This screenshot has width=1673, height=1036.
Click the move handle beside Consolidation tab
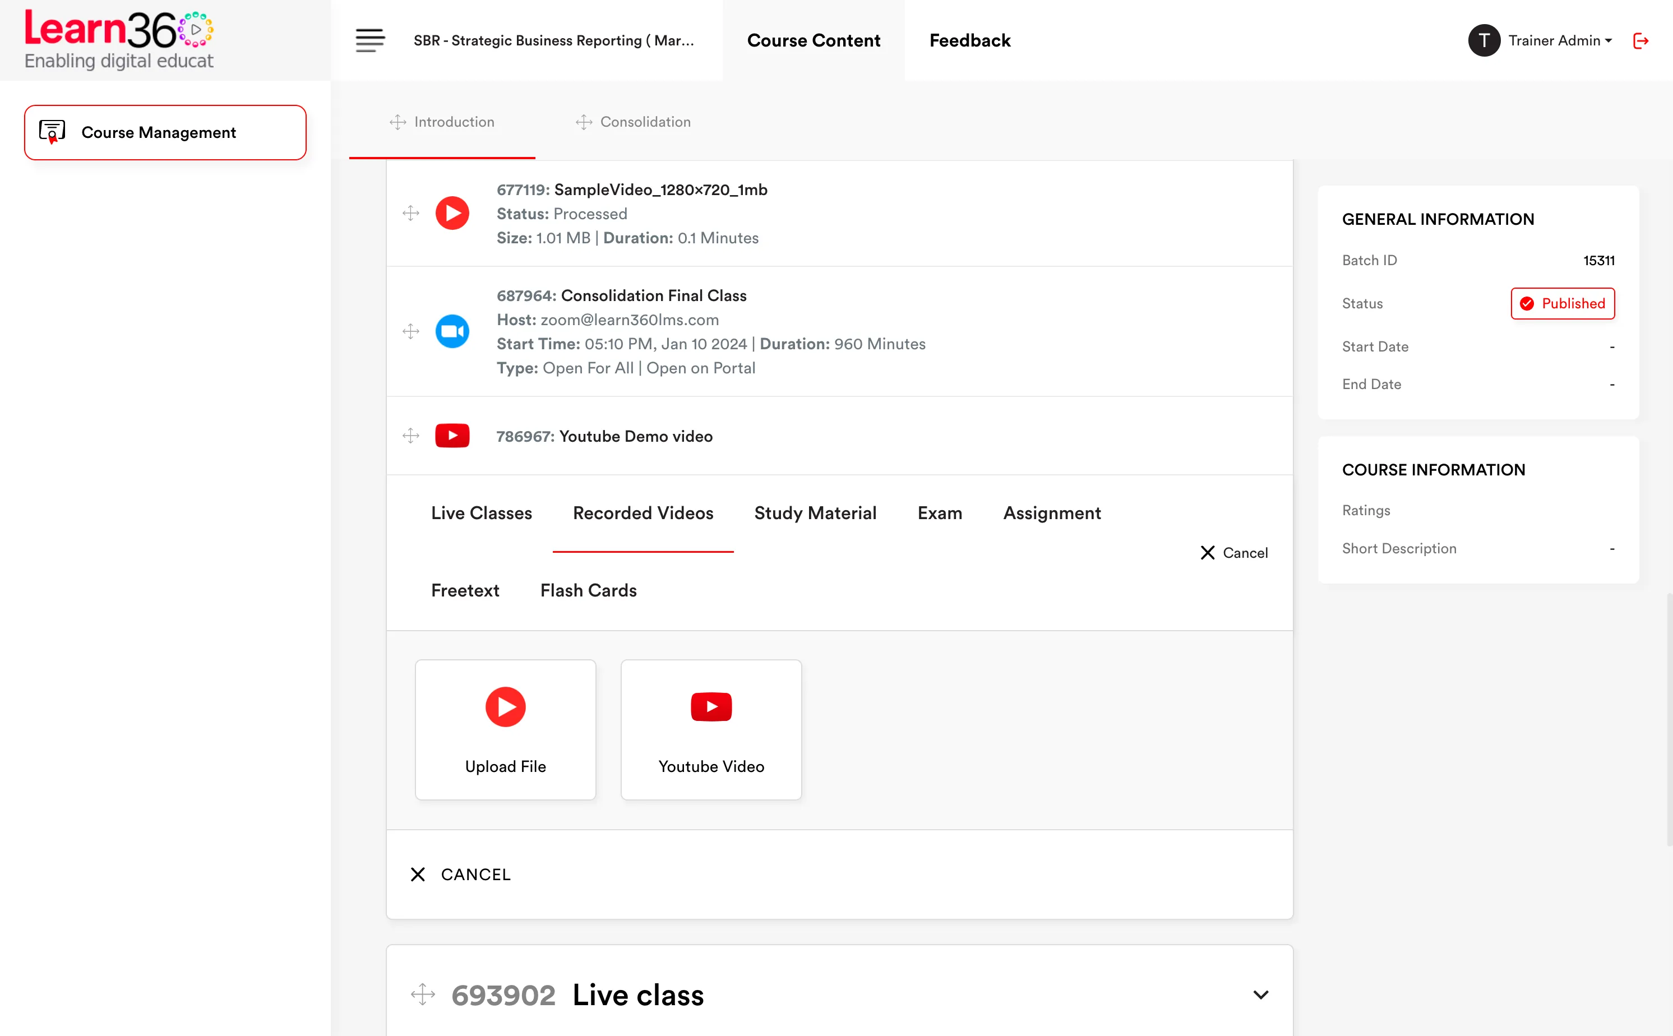(584, 122)
